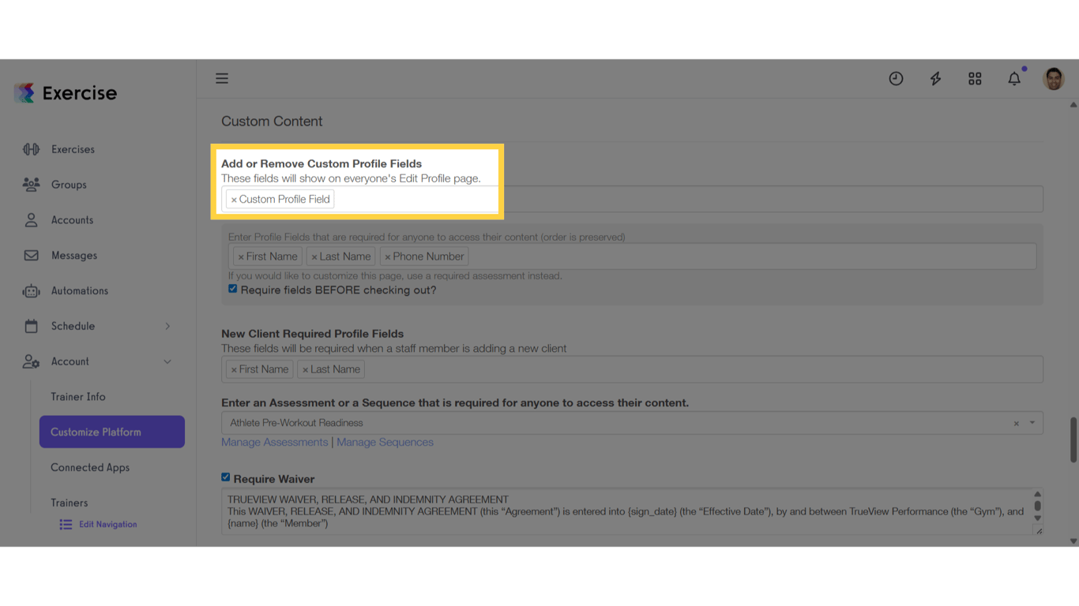The image size is (1079, 606).
Task: Expand the Schedule menu chevron
Action: pos(167,325)
